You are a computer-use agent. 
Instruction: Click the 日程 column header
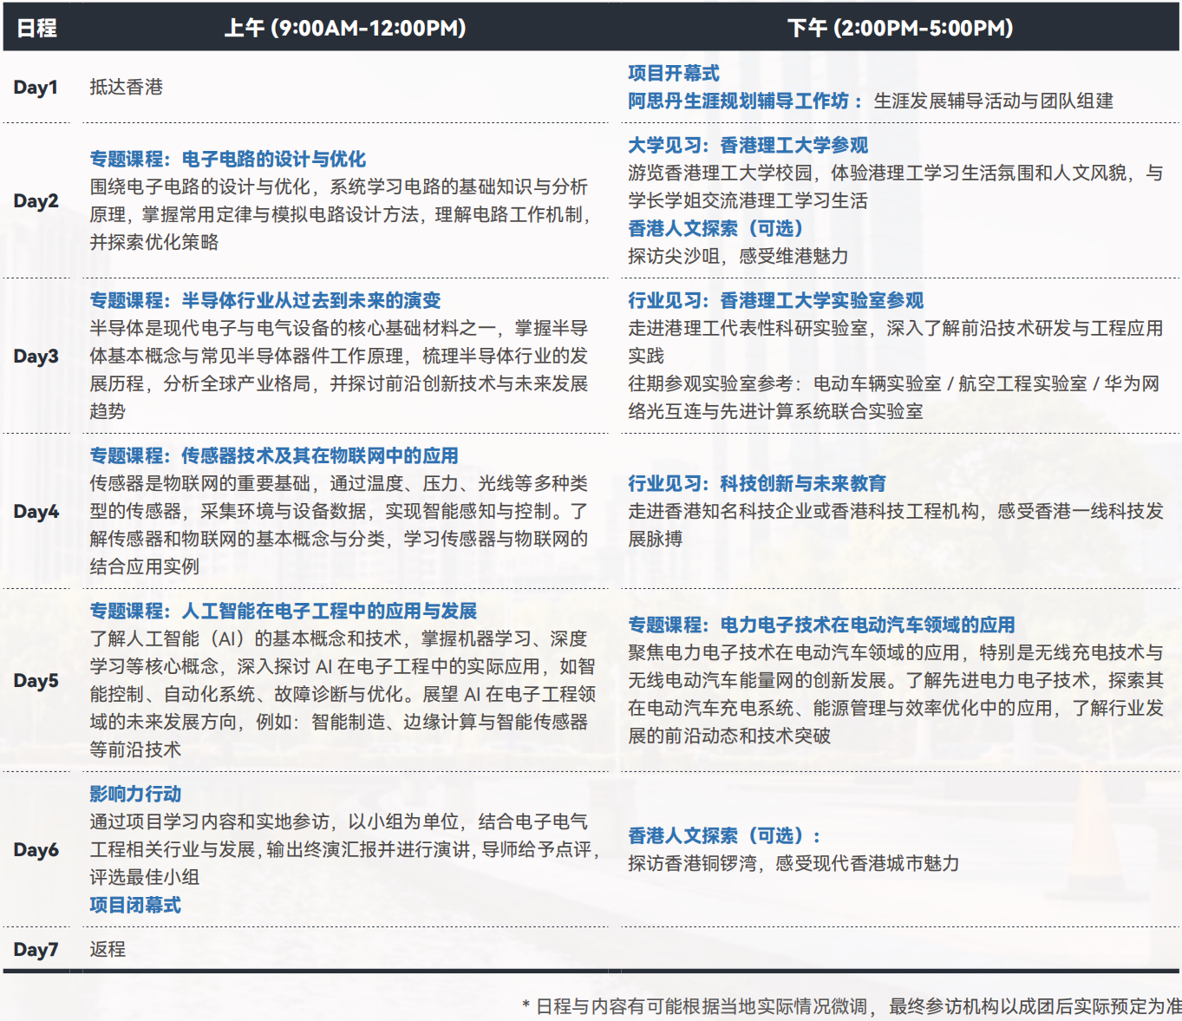pyautogui.click(x=36, y=29)
